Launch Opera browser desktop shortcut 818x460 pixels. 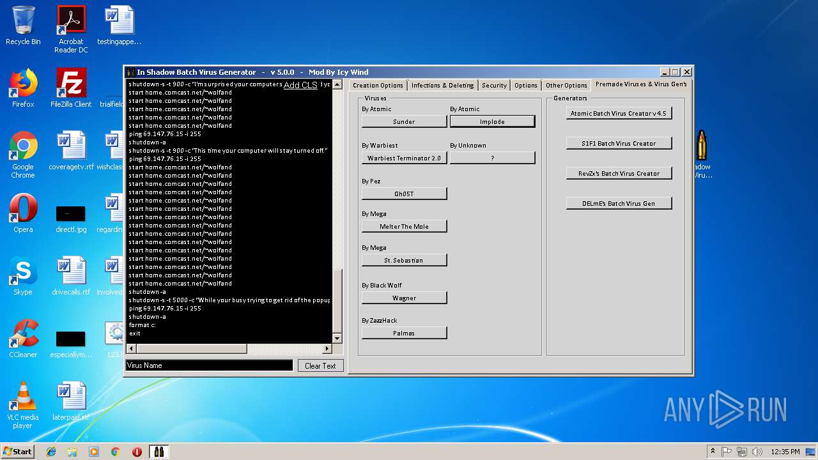coord(23,213)
